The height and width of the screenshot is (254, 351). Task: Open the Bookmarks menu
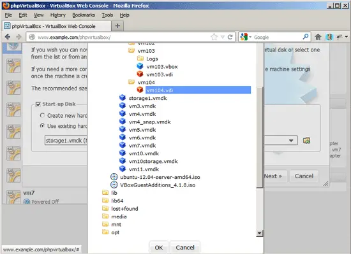tap(84, 15)
